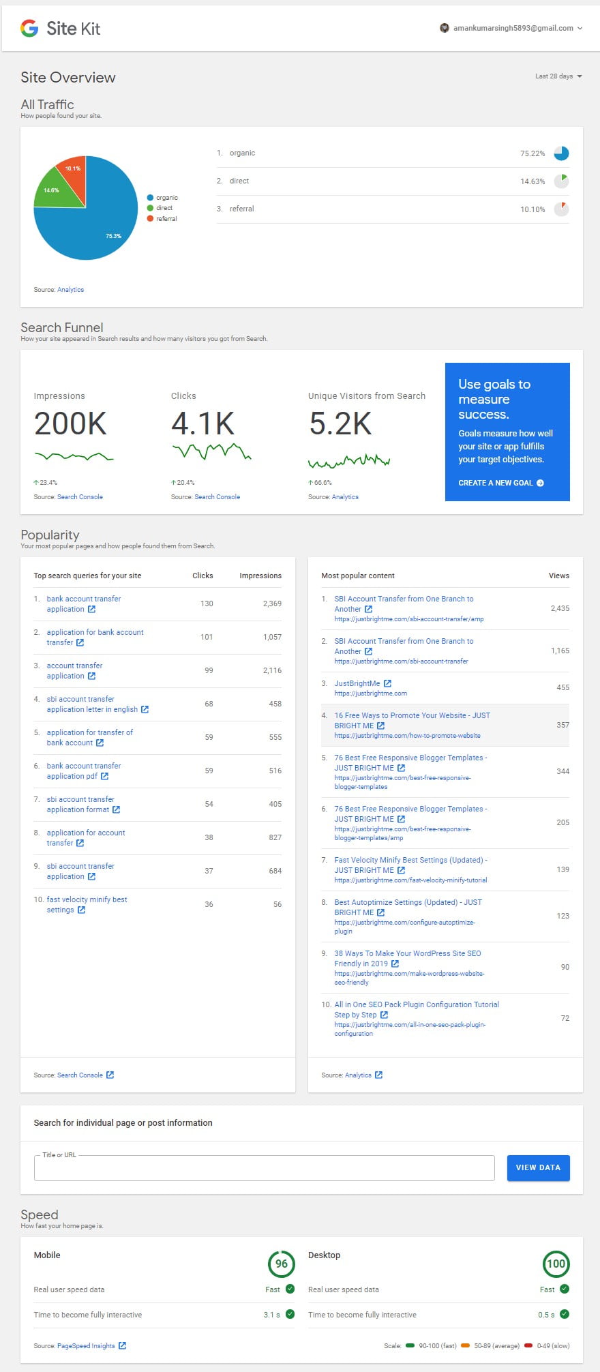Open Search Console source under Clicks
Image resolution: width=600 pixels, height=1372 pixels.
point(217,497)
